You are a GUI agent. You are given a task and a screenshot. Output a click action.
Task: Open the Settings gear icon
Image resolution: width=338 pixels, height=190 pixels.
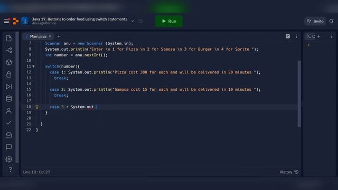click(9, 159)
